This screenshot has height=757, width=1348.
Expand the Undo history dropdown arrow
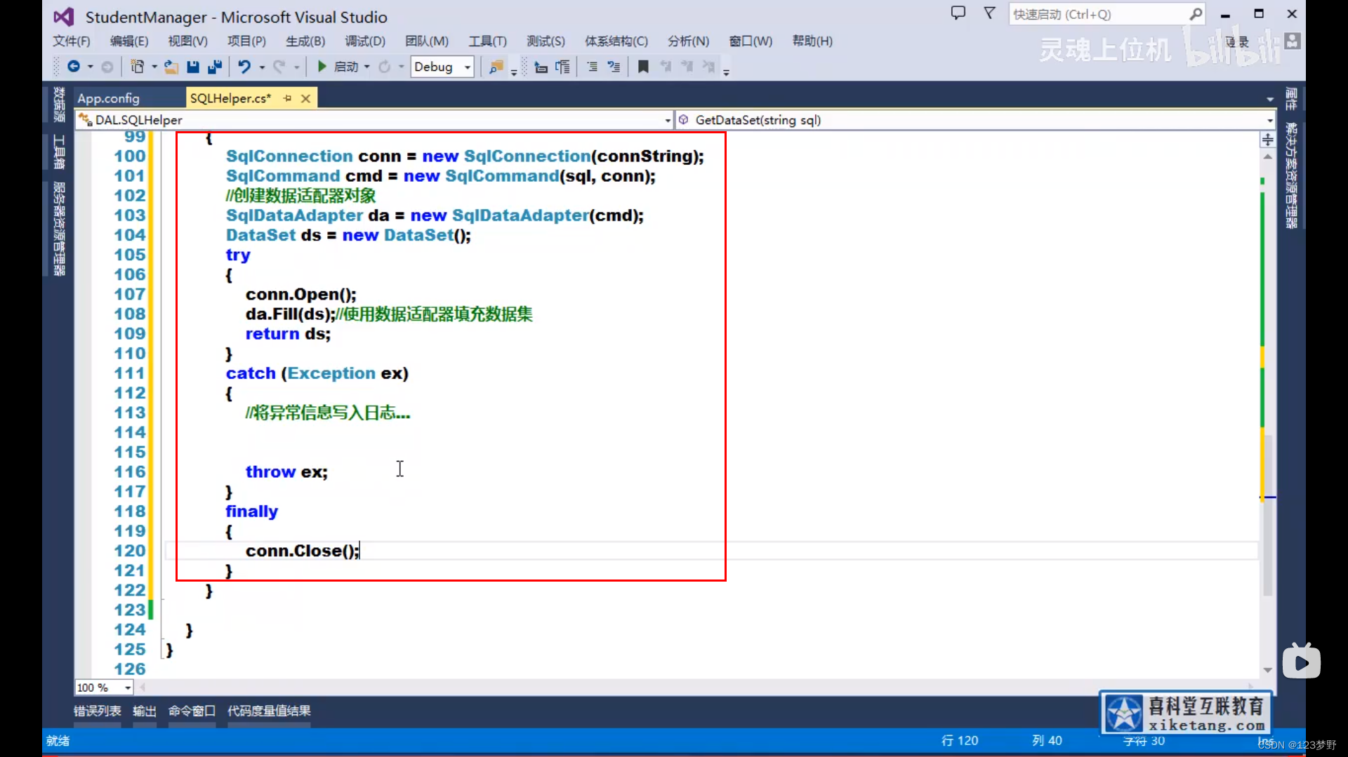(262, 67)
